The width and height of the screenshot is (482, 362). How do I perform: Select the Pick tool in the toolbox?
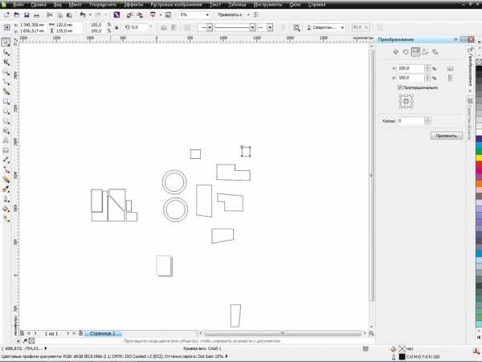(6, 42)
